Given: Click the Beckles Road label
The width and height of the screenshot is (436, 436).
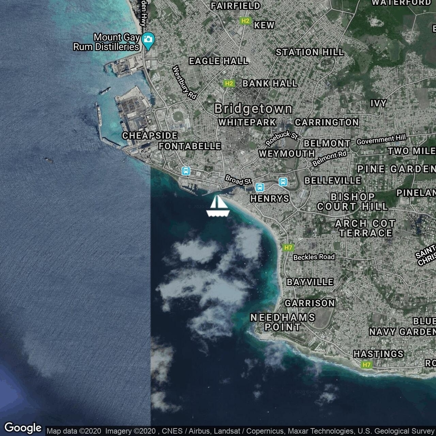Looking at the screenshot, I should pyautogui.click(x=314, y=257).
